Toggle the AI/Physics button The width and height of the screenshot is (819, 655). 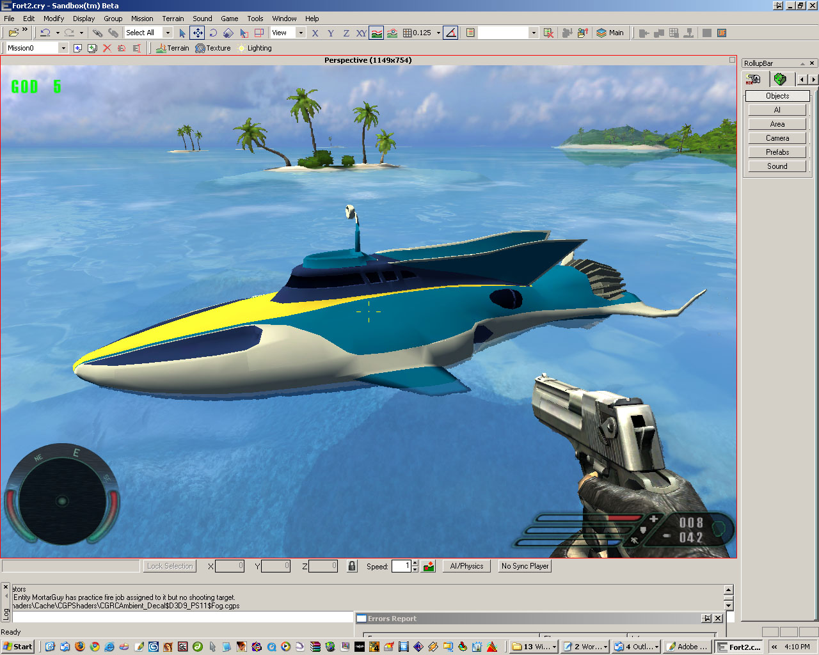tap(466, 566)
